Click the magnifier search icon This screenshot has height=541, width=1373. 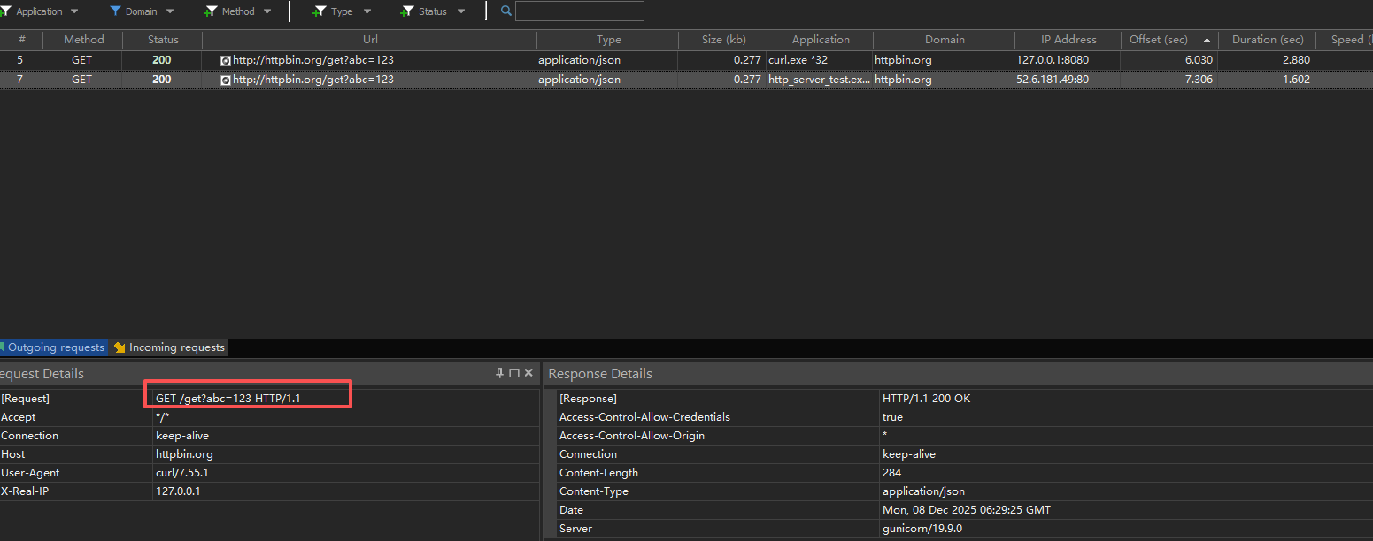pos(506,11)
